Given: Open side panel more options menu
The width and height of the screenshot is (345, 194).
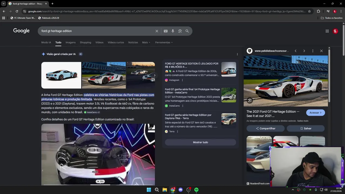Looking at the screenshot, I should tap(313, 51).
